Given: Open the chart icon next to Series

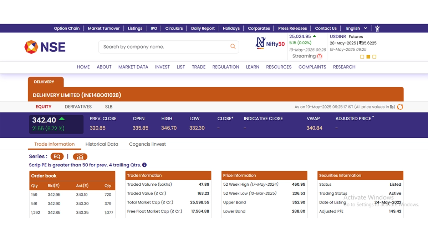Looking at the screenshot, I should (80, 157).
